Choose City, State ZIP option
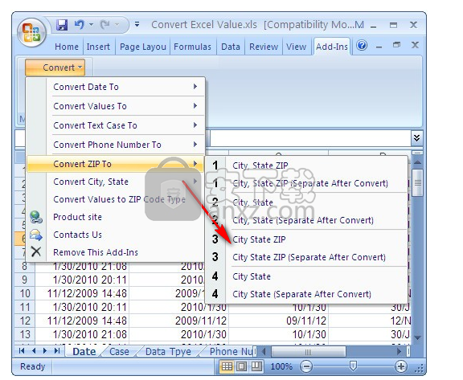This screenshot has width=463, height=380. point(306,165)
